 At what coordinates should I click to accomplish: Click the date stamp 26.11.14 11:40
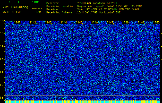(12, 12)
